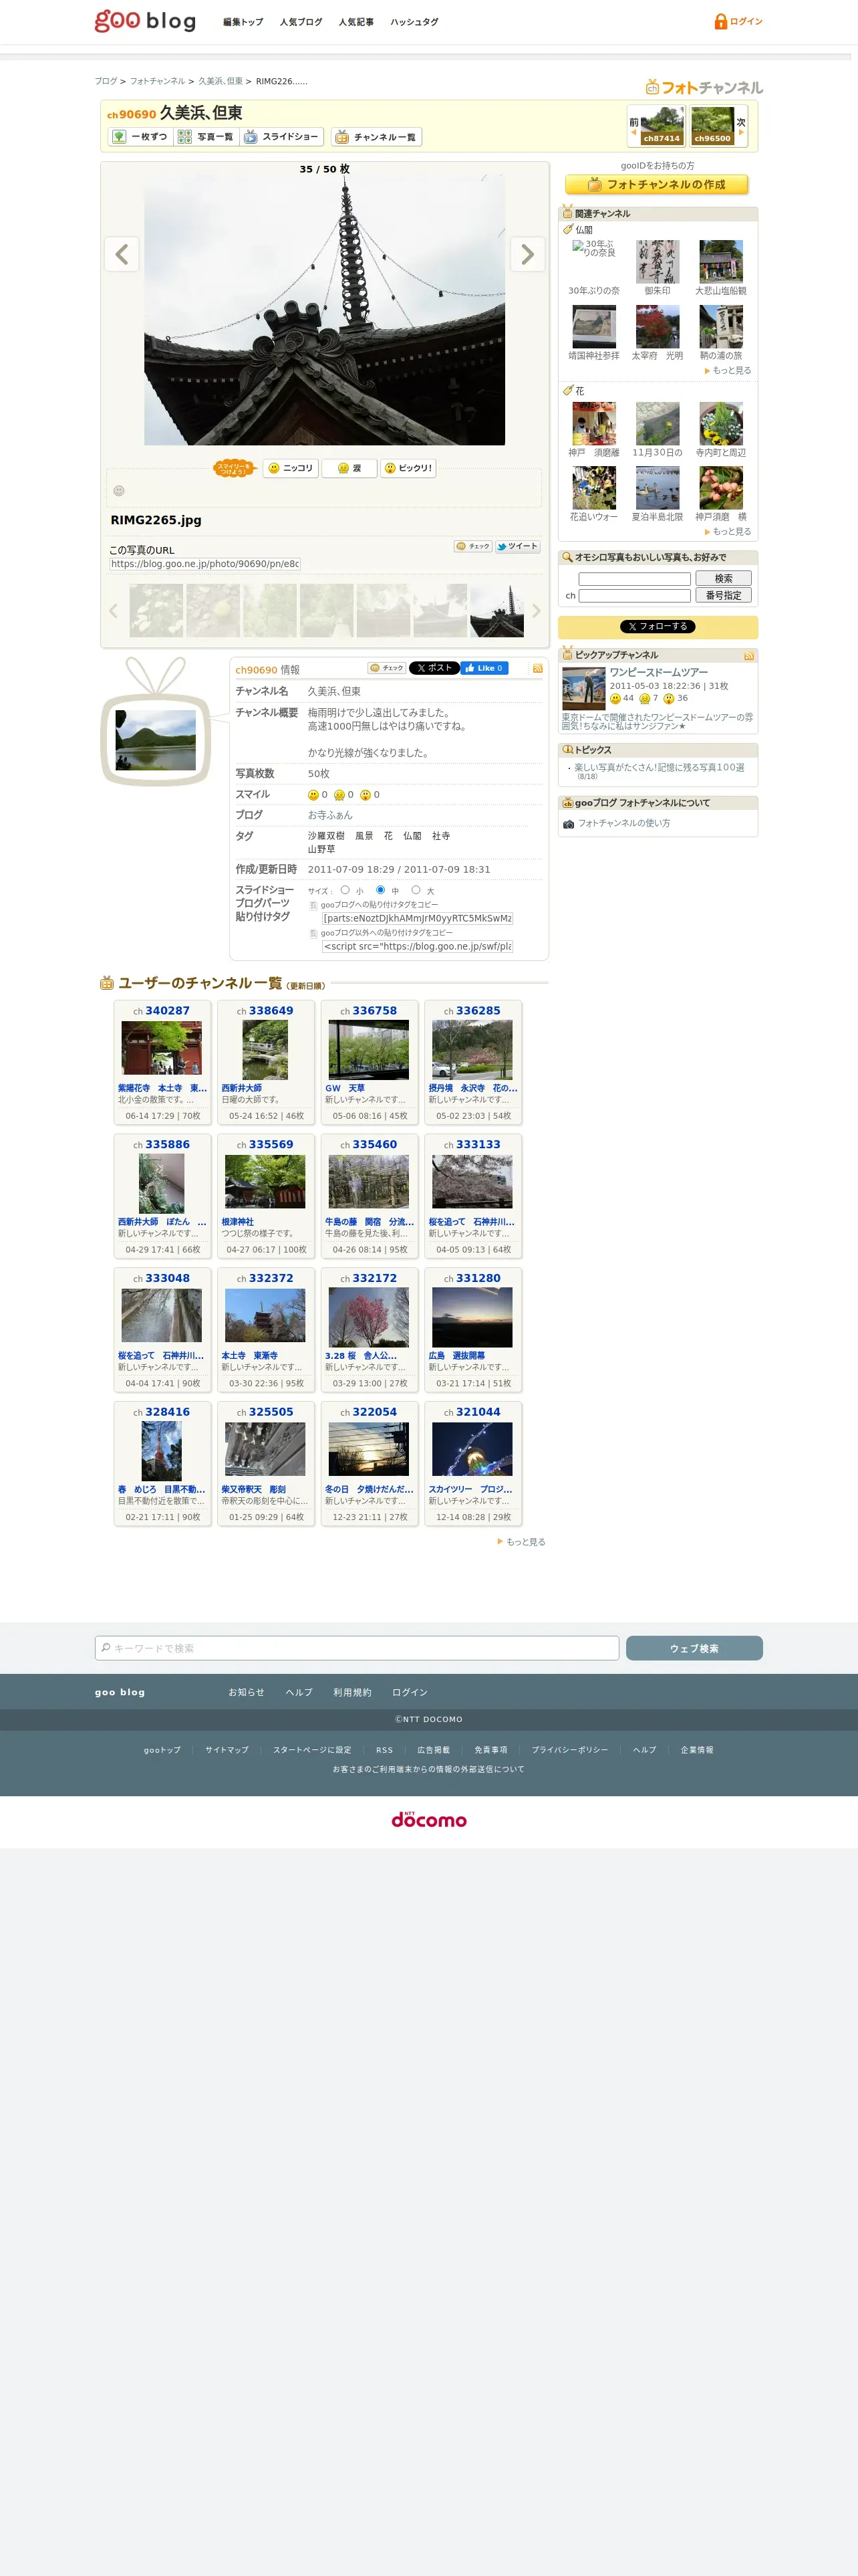The image size is (858, 2576).
Task: Select large (大) slideshow size
Action: (x=416, y=890)
